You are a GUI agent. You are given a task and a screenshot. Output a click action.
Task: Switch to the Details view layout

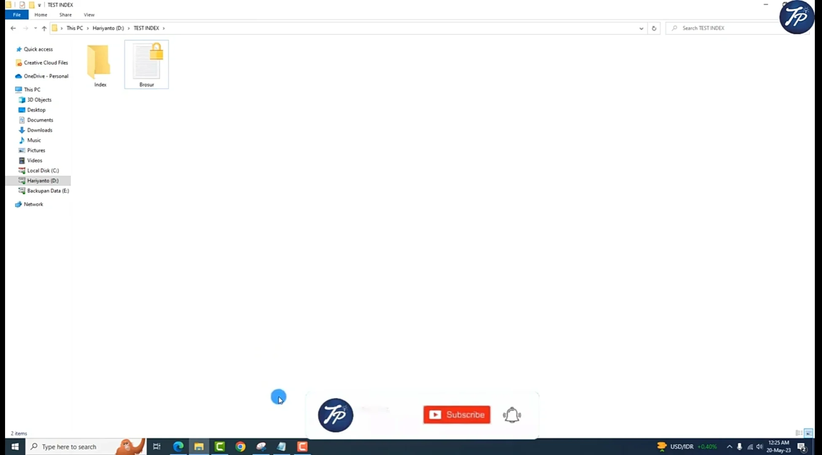[x=799, y=433]
